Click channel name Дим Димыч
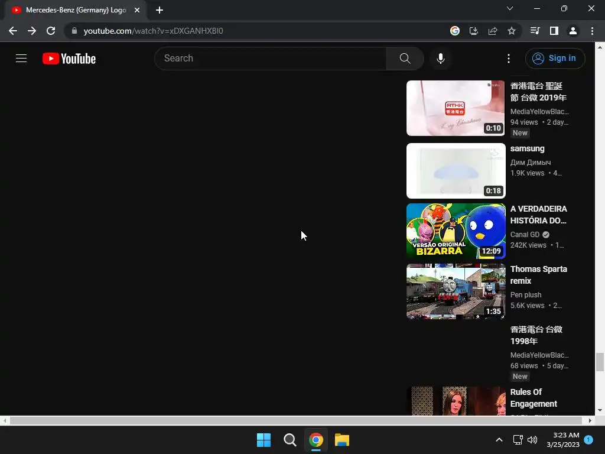Viewport: 605px width, 454px height. tap(531, 162)
